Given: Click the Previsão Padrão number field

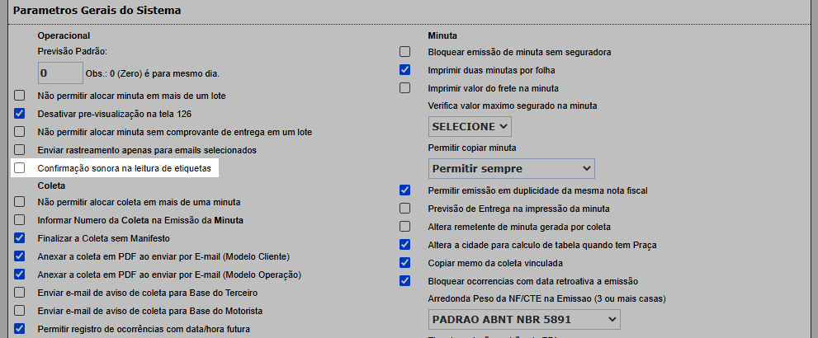Looking at the screenshot, I should tap(60, 73).
